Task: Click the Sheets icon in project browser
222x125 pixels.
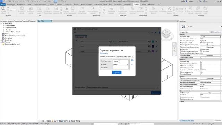Action: (3, 38)
